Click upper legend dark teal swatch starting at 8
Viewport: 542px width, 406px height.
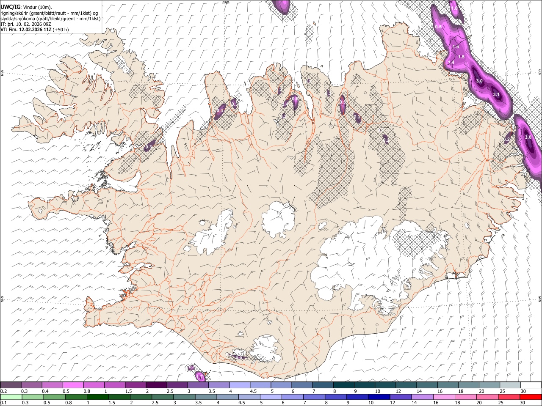[x=344, y=385]
